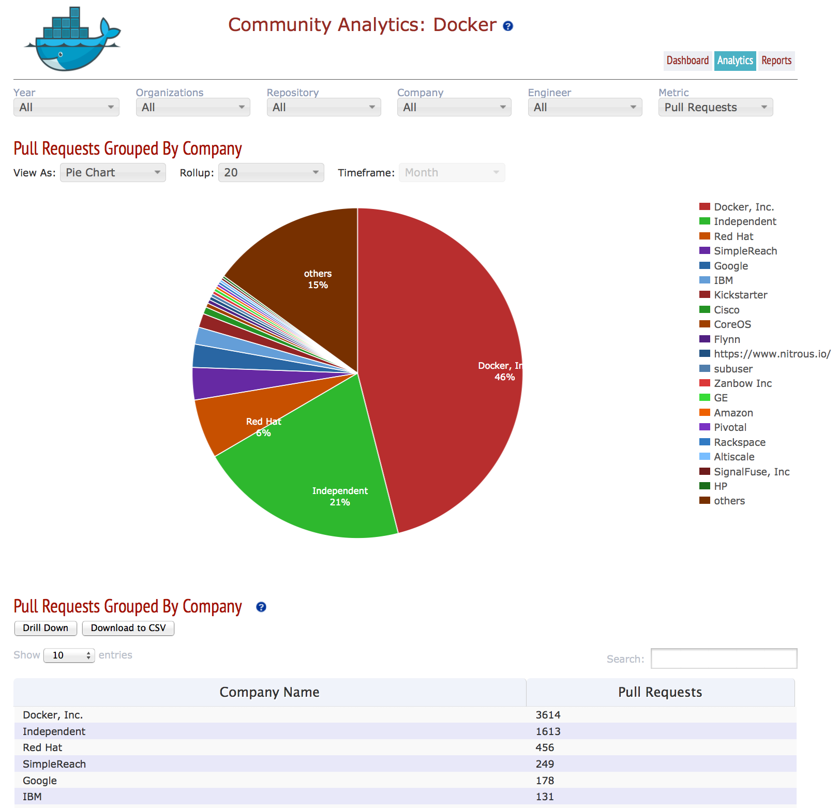The width and height of the screenshot is (839, 808).
Task: Select Independent table row
Action: tap(404, 731)
